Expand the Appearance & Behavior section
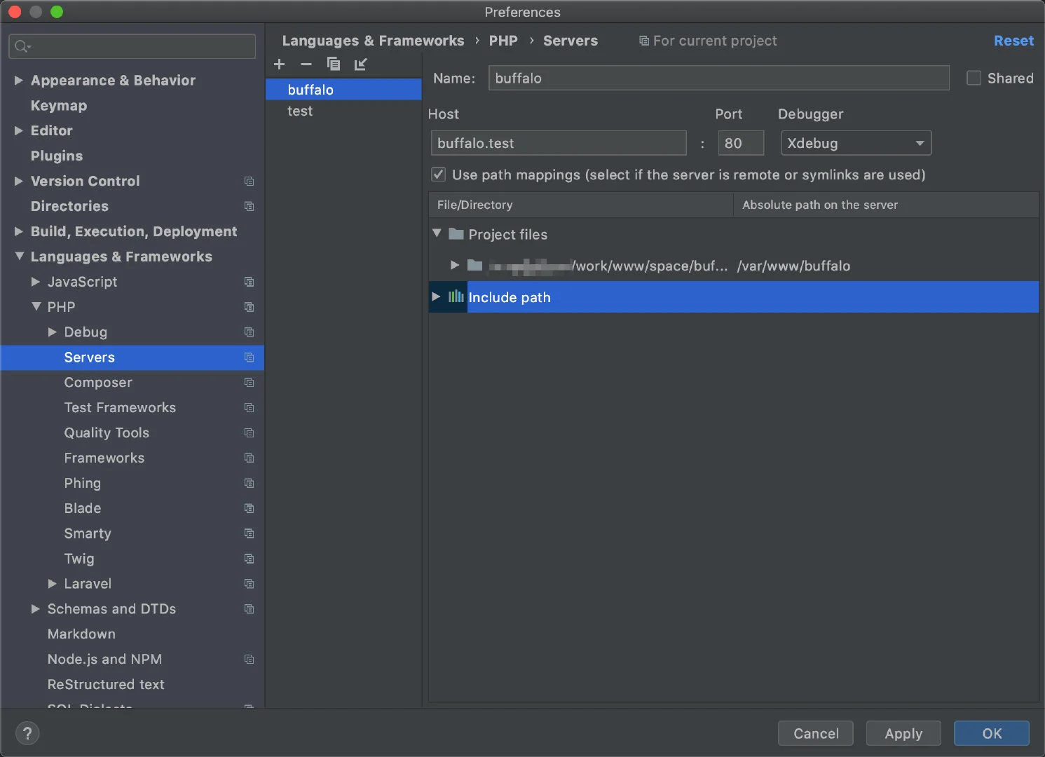The width and height of the screenshot is (1045, 757). click(x=19, y=81)
